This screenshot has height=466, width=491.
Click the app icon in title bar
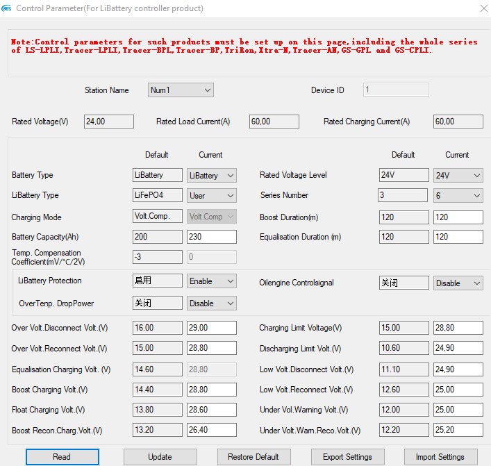tap(7, 8)
